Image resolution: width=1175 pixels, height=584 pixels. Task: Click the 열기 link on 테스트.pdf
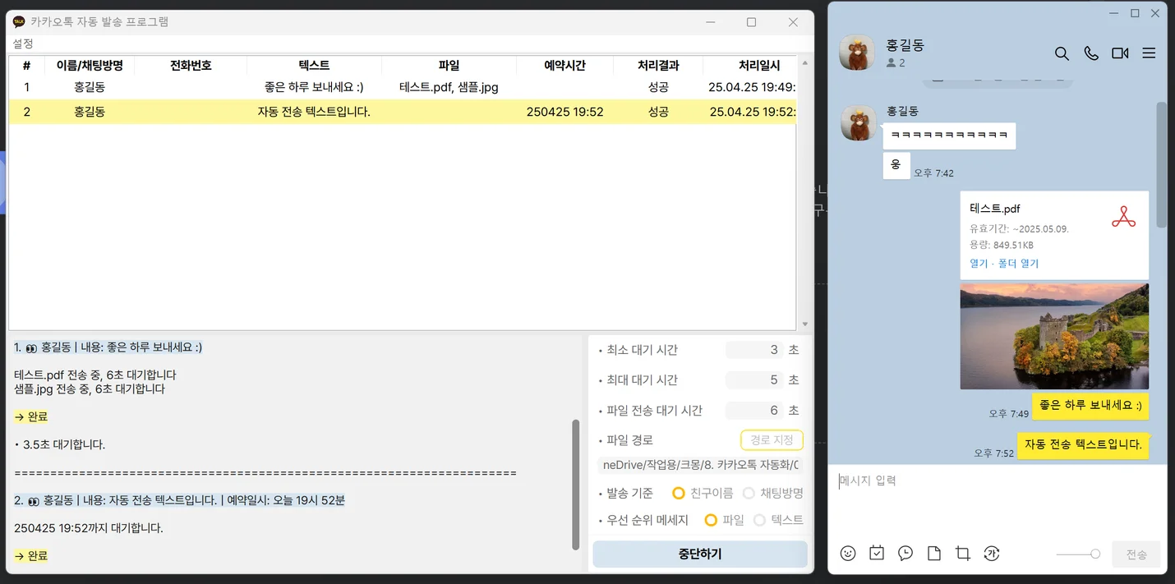click(x=979, y=264)
